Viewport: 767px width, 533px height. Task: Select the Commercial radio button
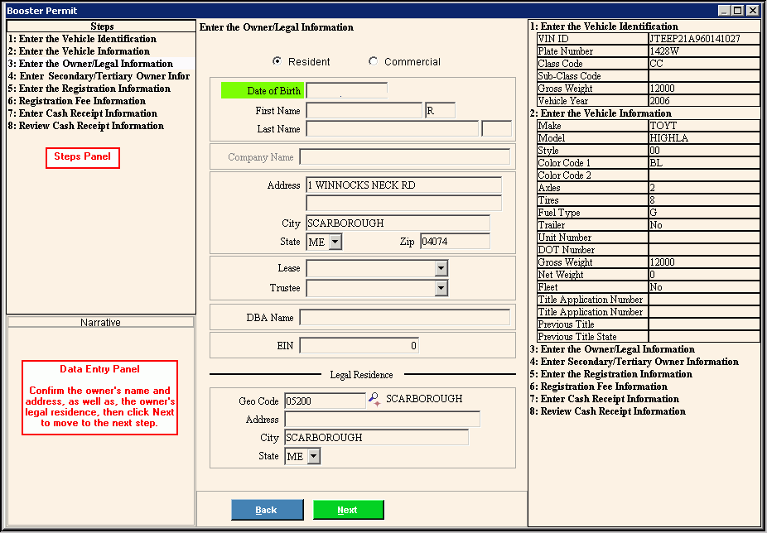coord(373,61)
